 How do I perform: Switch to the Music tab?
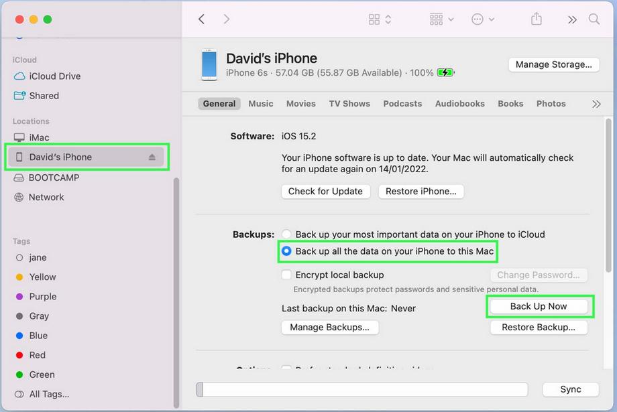(x=260, y=104)
